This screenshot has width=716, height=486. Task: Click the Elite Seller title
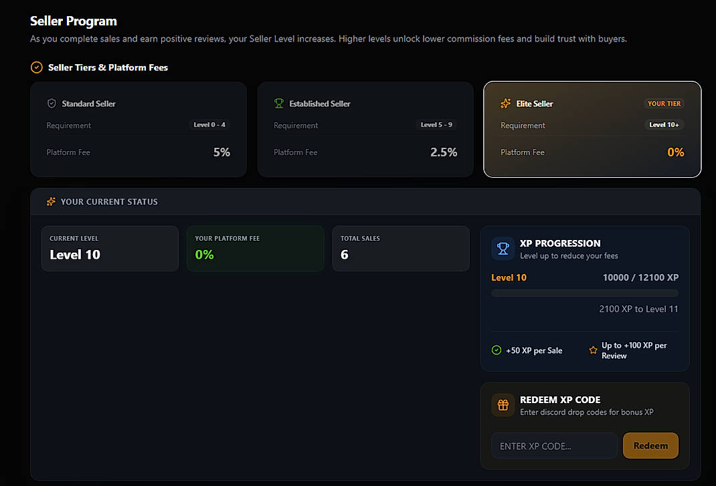[534, 104]
